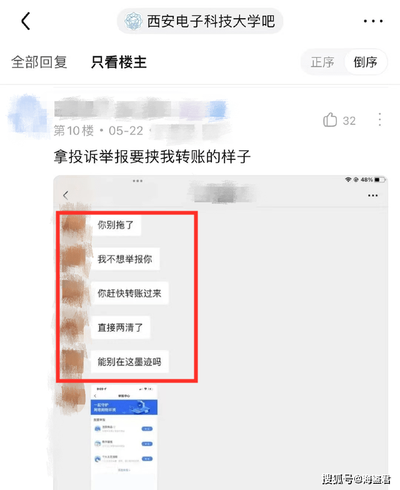Like the 10th floor post with thumbs-up
Screen dimensions: 400x490
[x=330, y=120]
